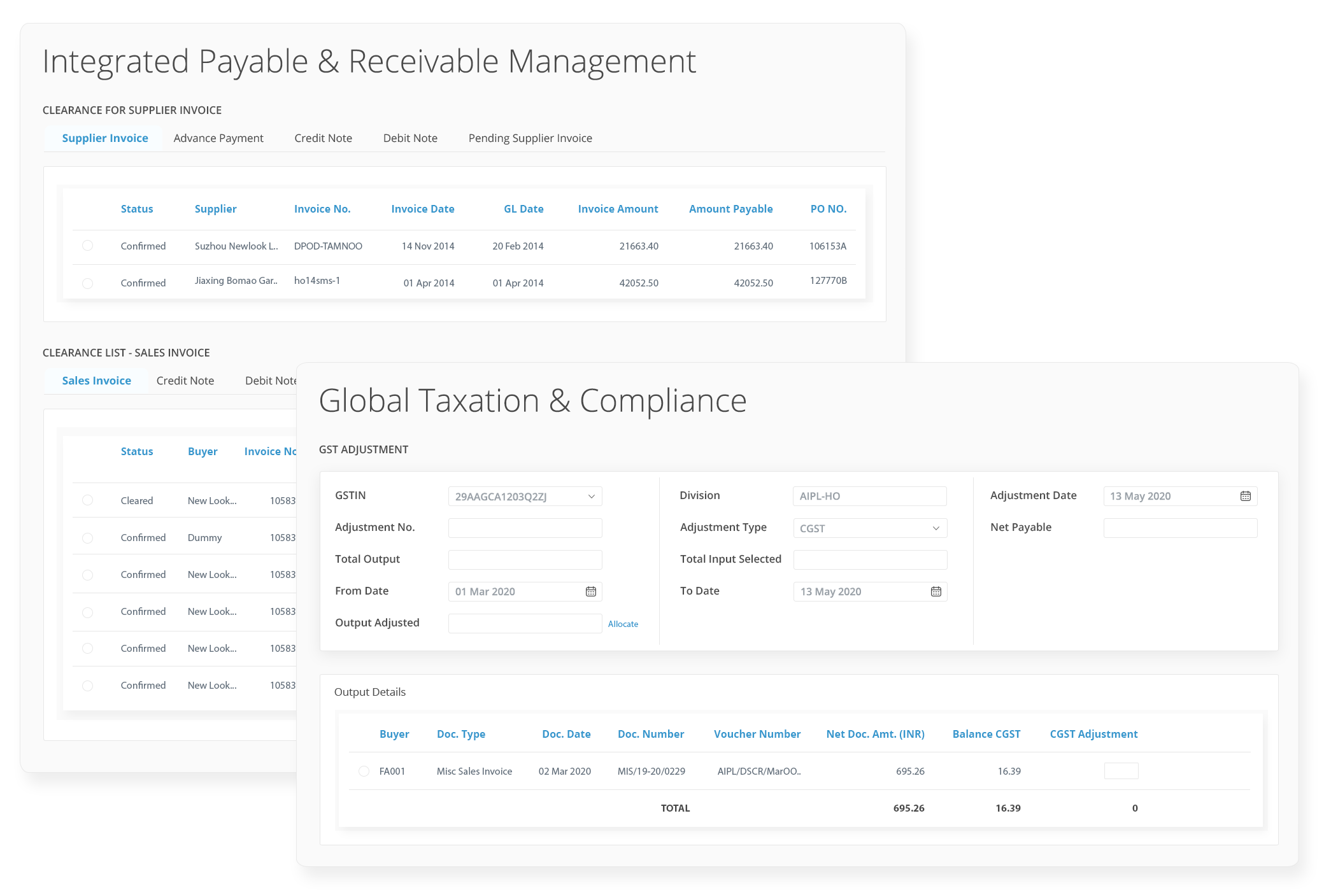Click the Allocate link next to Output Adjusted

pyautogui.click(x=623, y=624)
